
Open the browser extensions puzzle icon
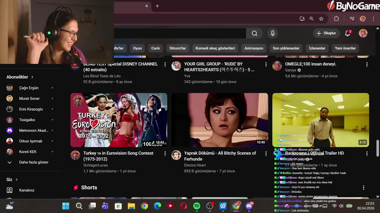coord(336,19)
